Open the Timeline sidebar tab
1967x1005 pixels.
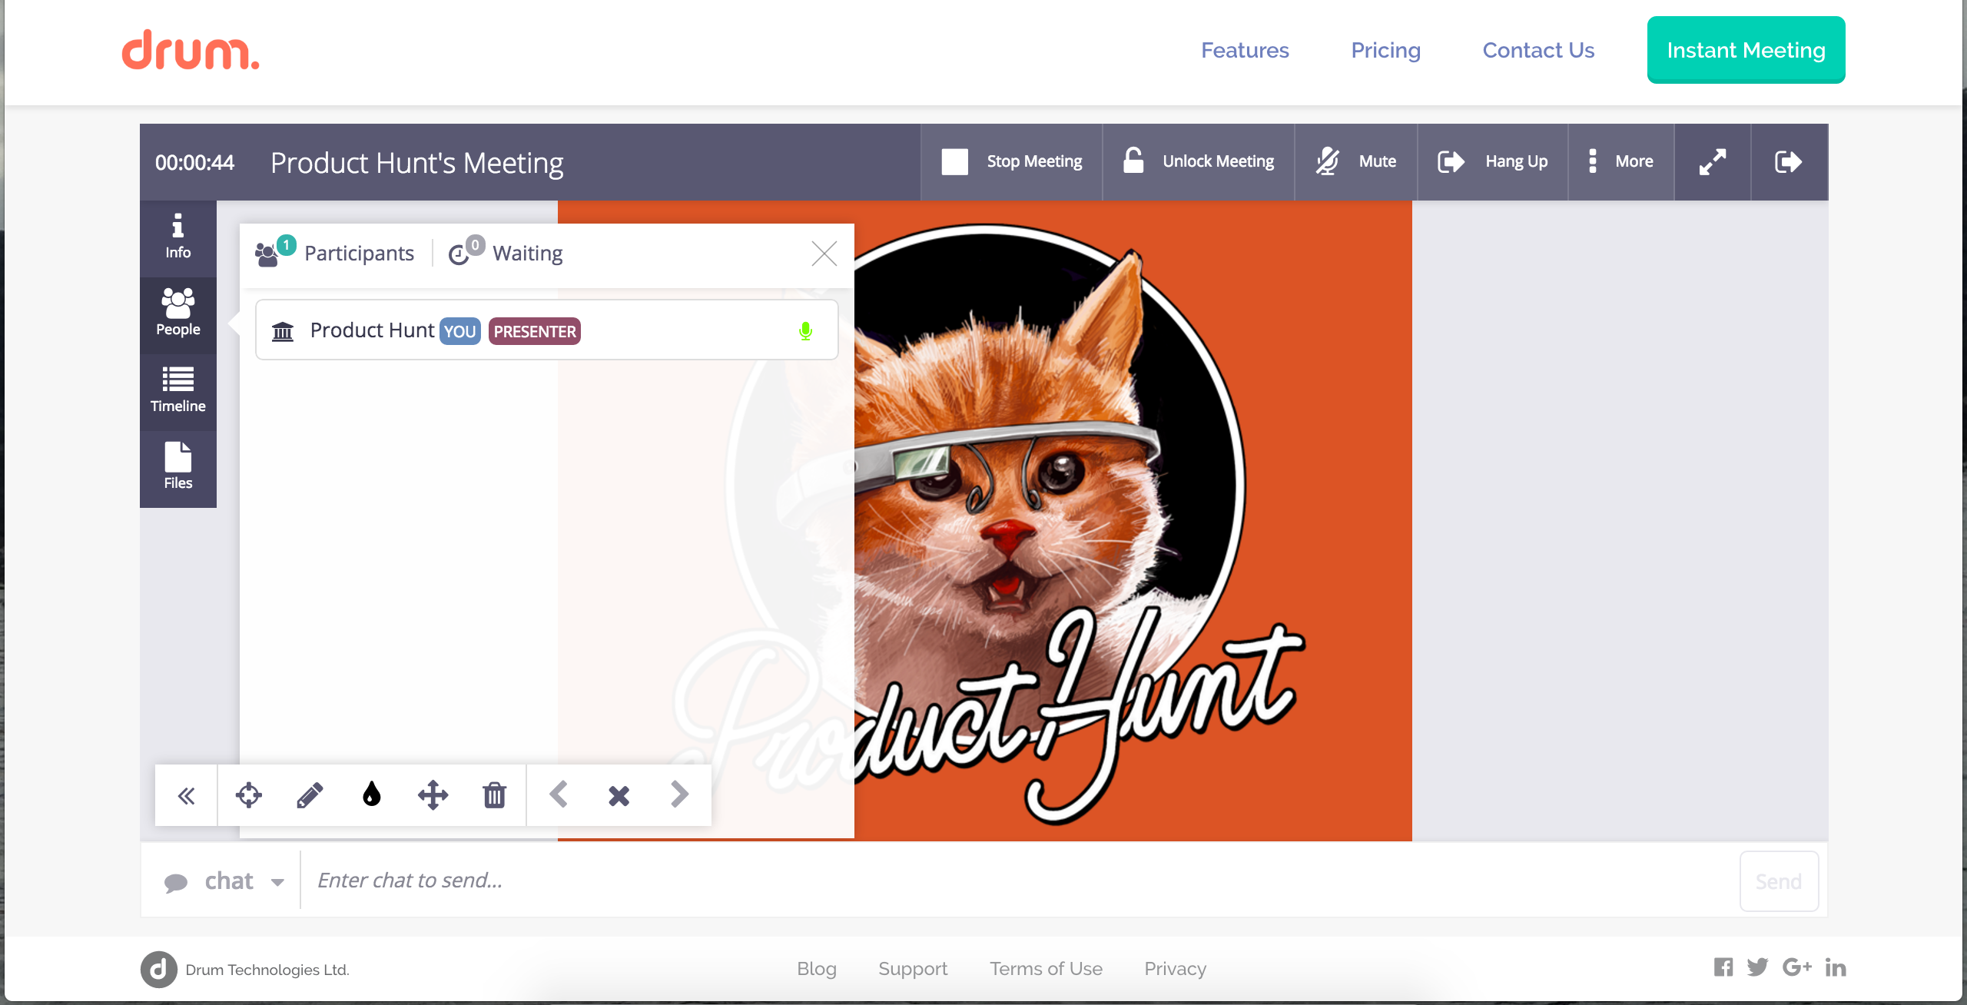coord(177,390)
